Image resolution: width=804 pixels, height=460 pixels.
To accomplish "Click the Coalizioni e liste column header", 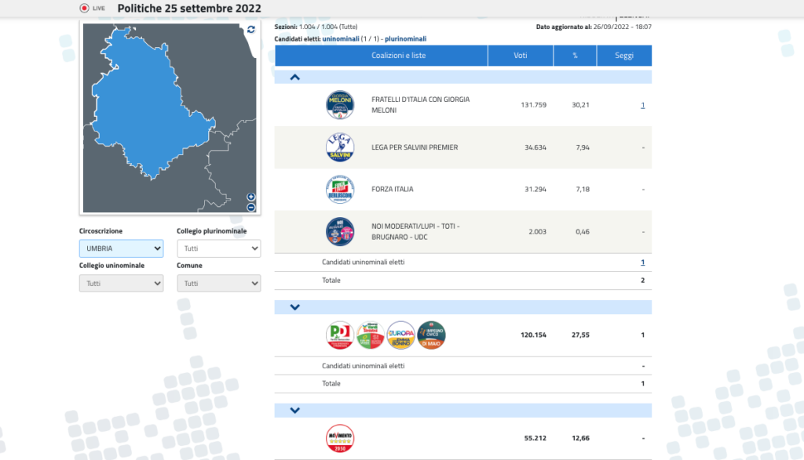I will click(x=381, y=56).
